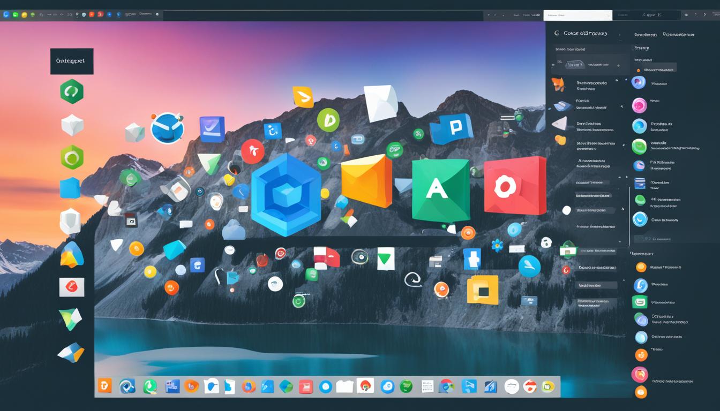Open the large red square gear icon
This screenshot has height=411, width=720.
(514, 185)
